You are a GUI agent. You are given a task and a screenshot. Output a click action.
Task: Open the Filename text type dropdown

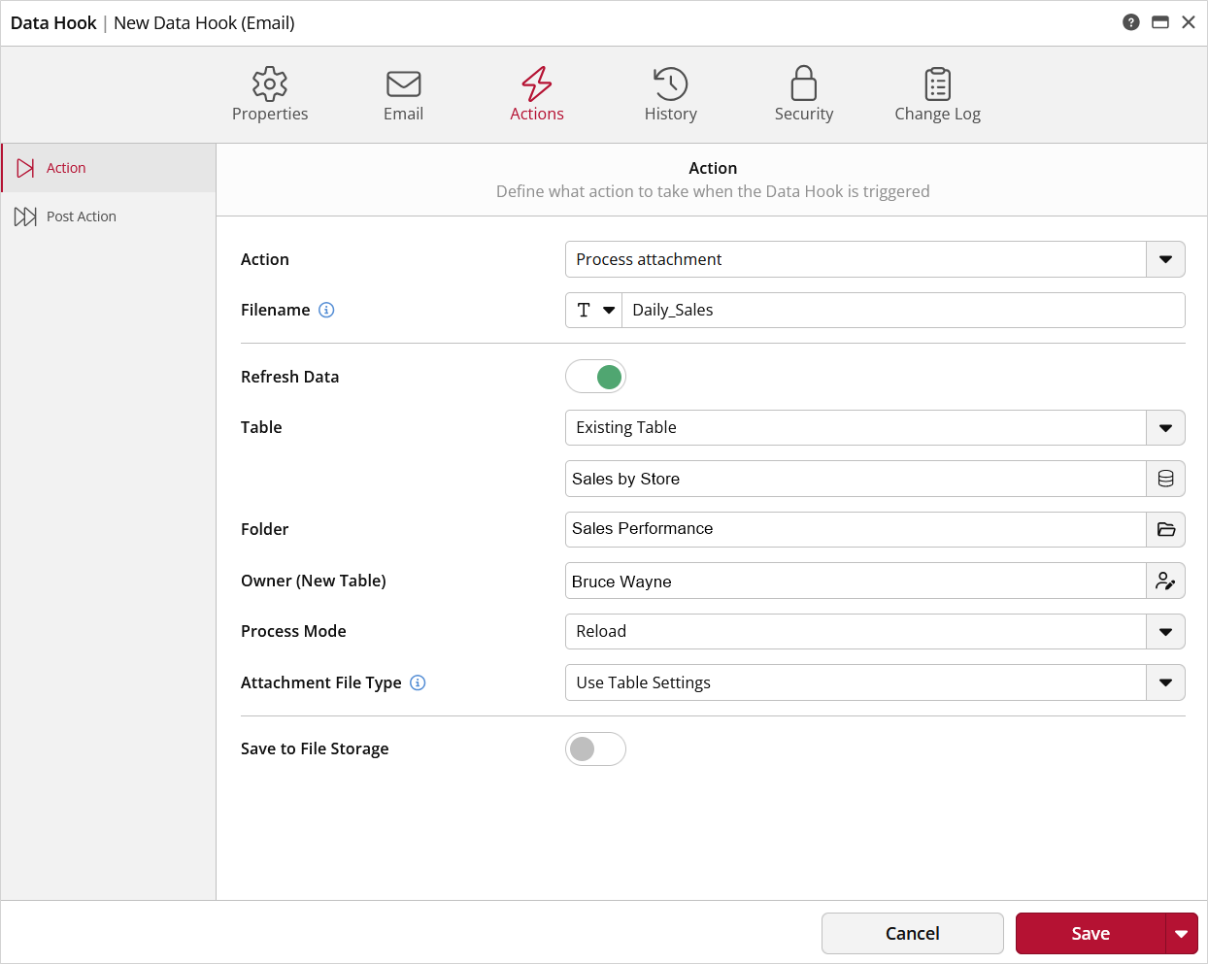594,310
